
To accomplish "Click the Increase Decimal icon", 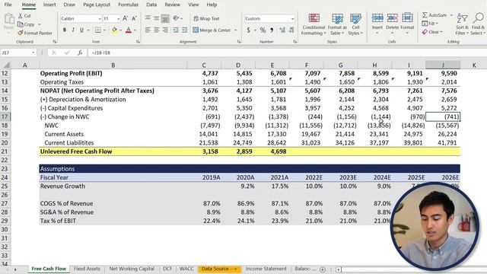I will click(282, 30).
